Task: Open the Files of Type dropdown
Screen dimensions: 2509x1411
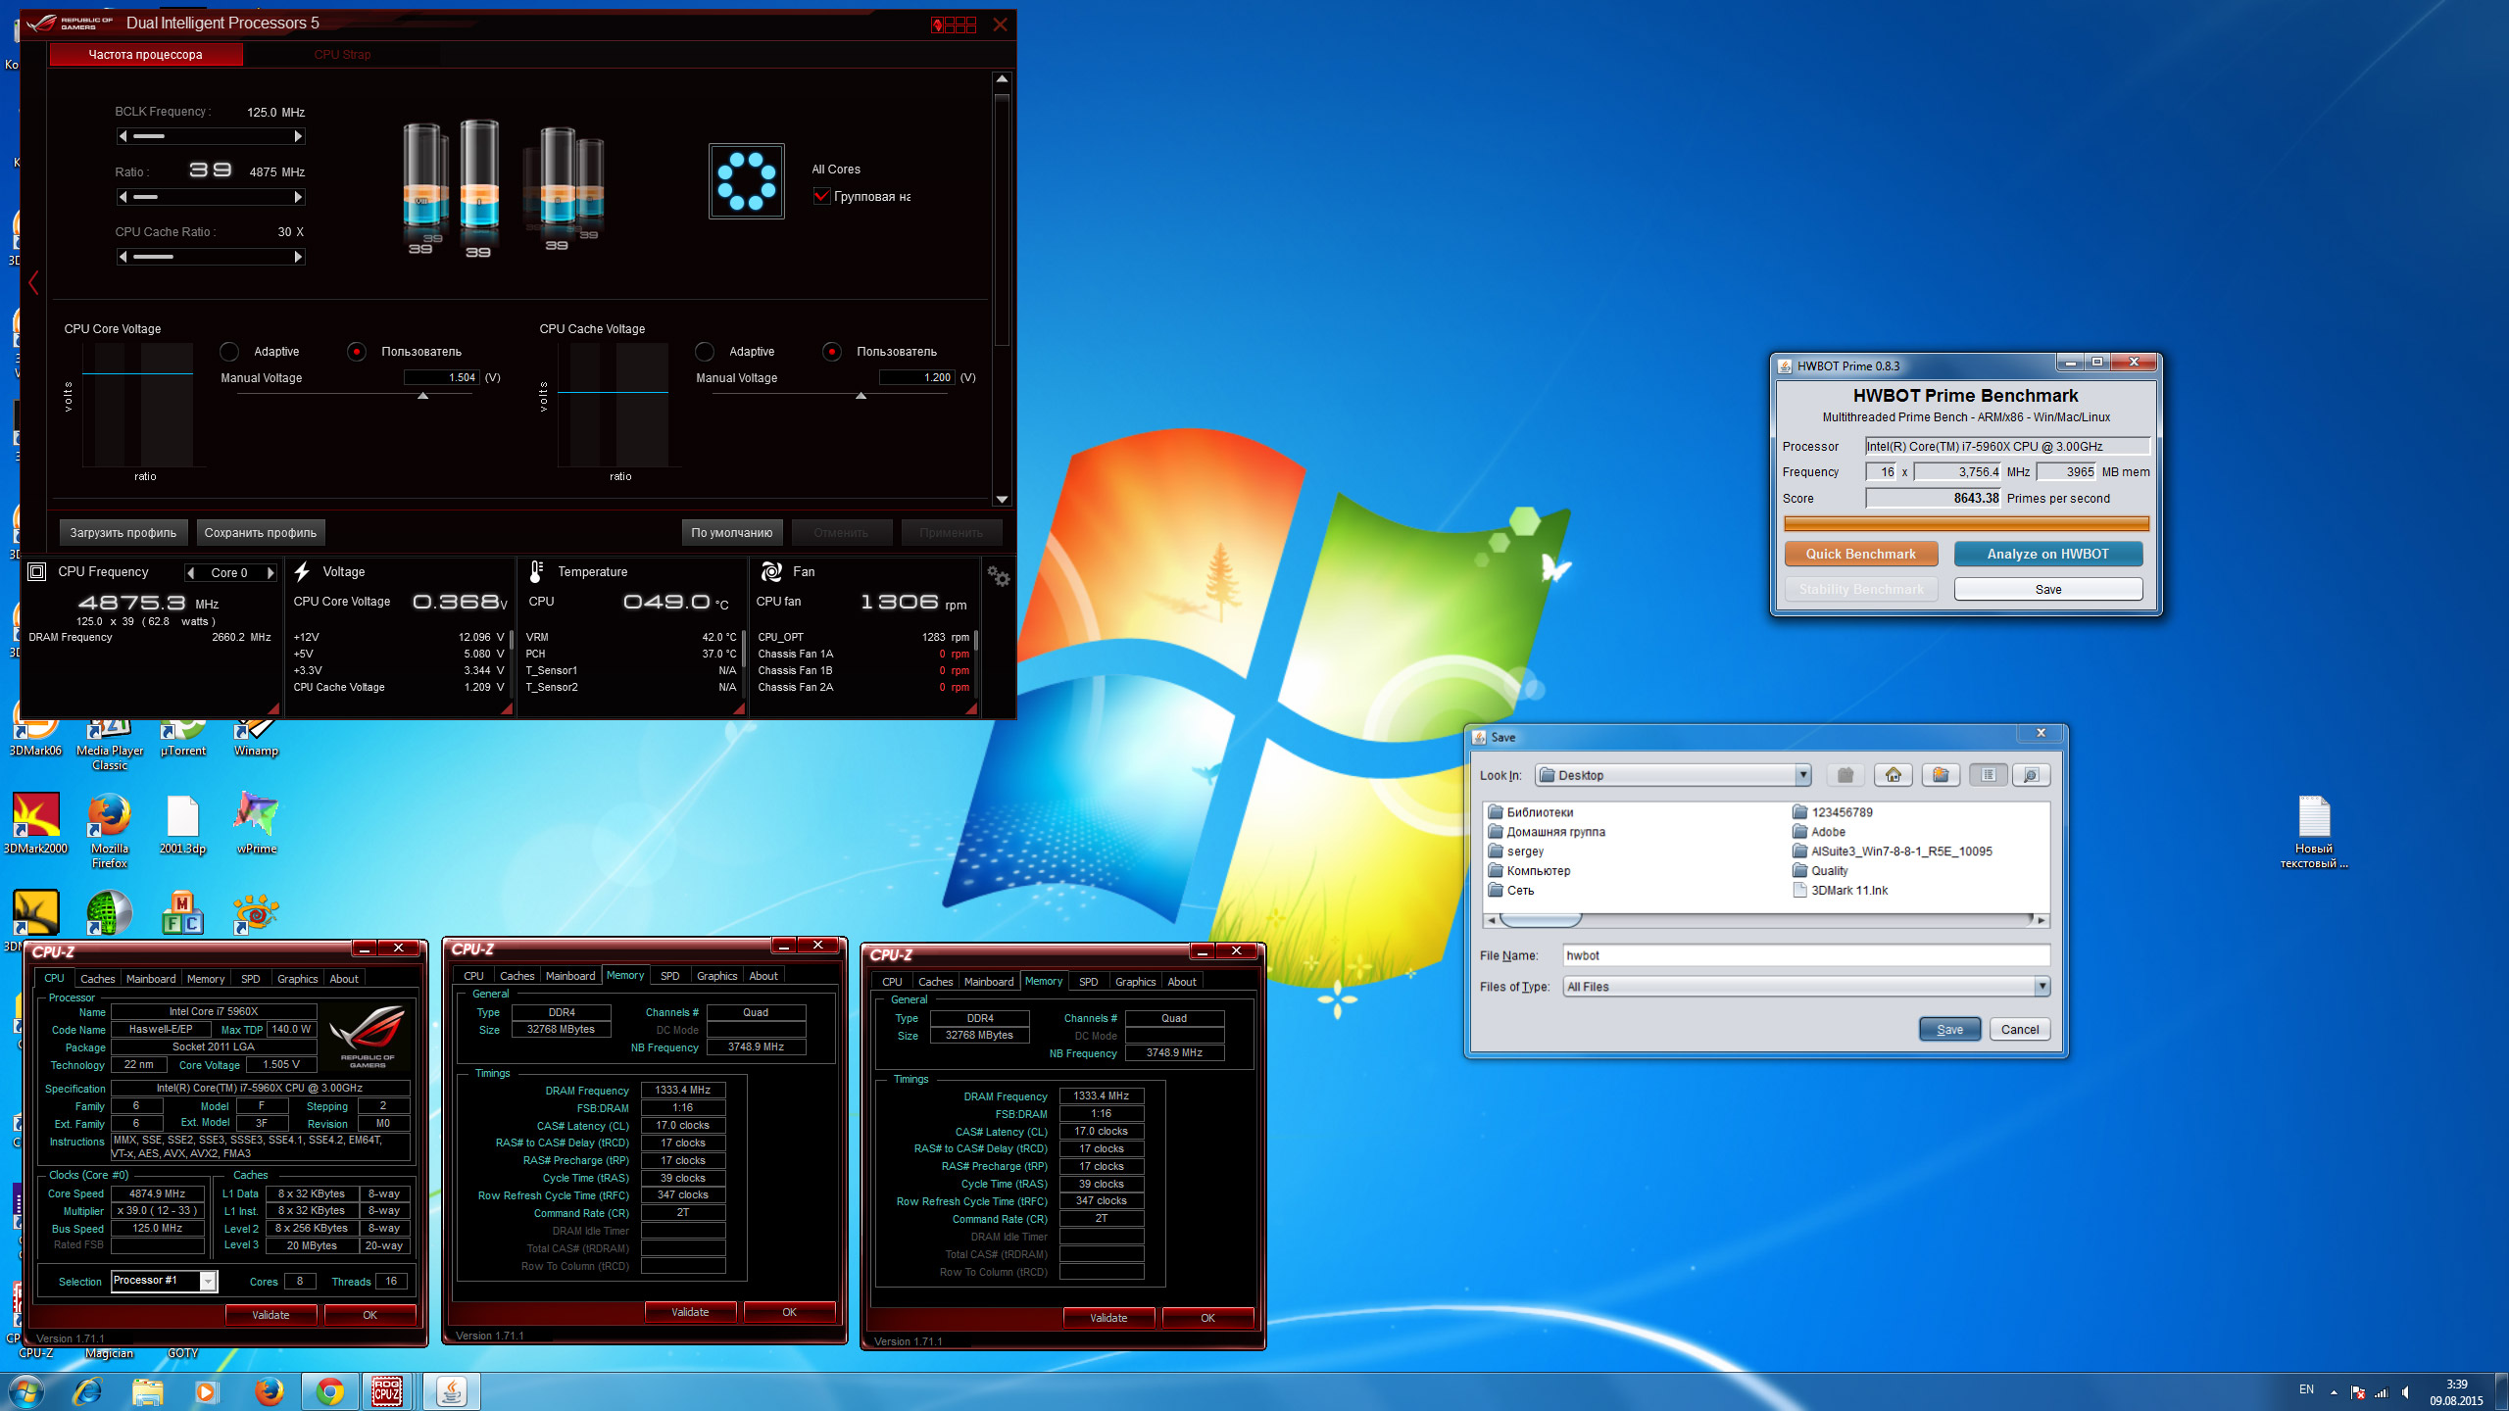Action: [x=2041, y=987]
